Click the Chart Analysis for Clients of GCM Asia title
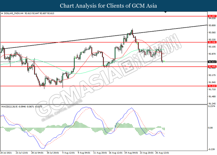 (x=108, y=6)
